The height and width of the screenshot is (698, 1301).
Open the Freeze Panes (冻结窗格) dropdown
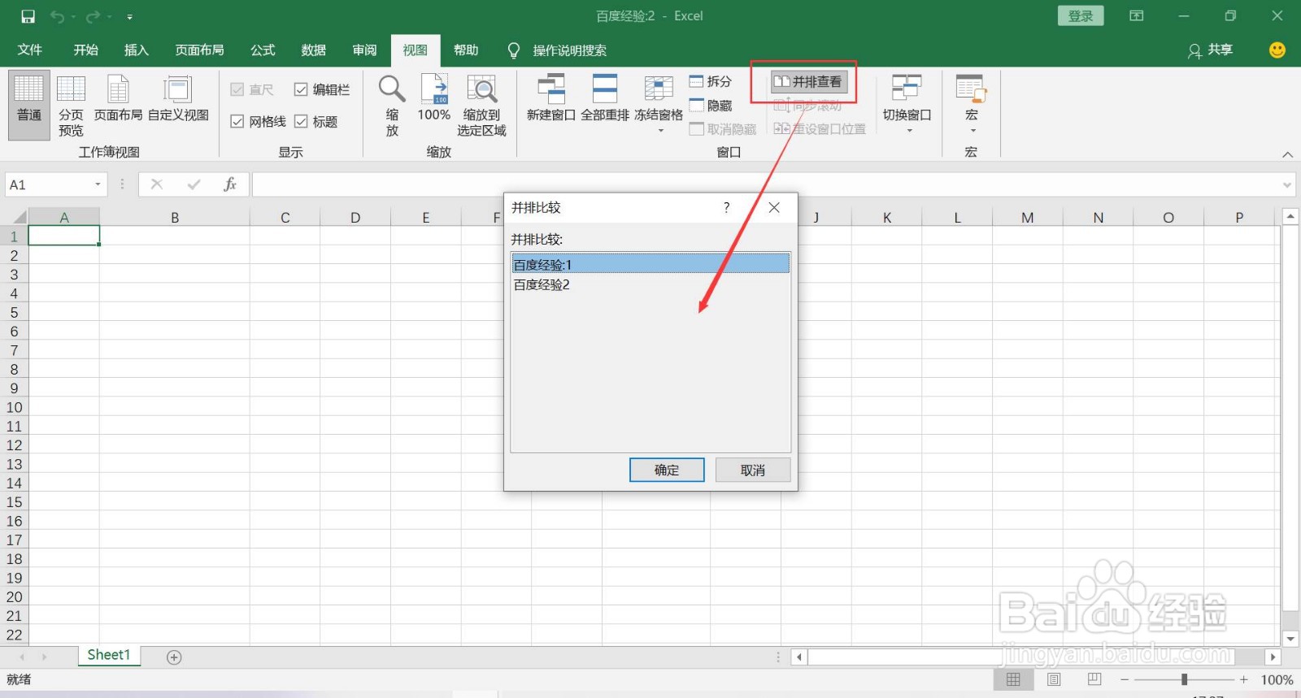pos(659,104)
